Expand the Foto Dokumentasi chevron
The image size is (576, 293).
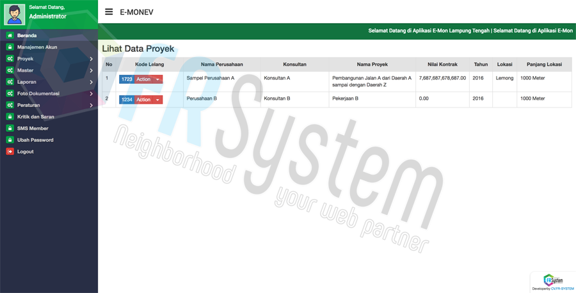(x=91, y=93)
